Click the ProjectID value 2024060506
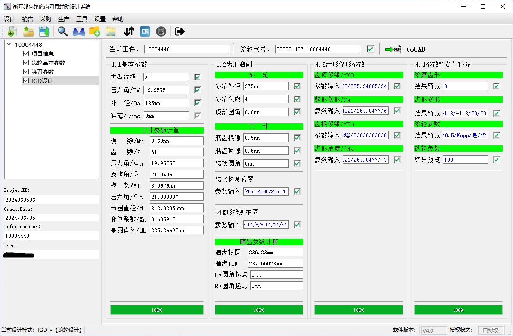Viewport: 513px width, 336px height. click(x=52, y=200)
